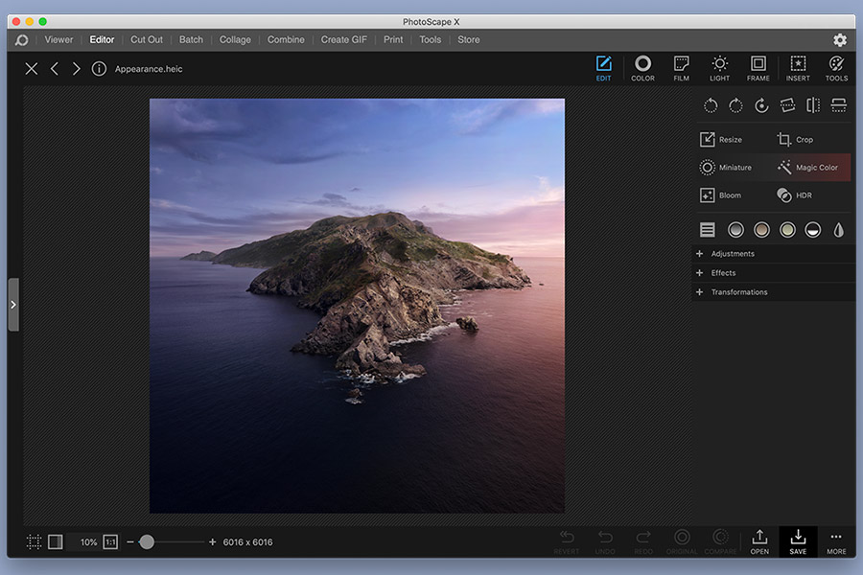Open the TOOLS palette icon

pyautogui.click(x=836, y=68)
